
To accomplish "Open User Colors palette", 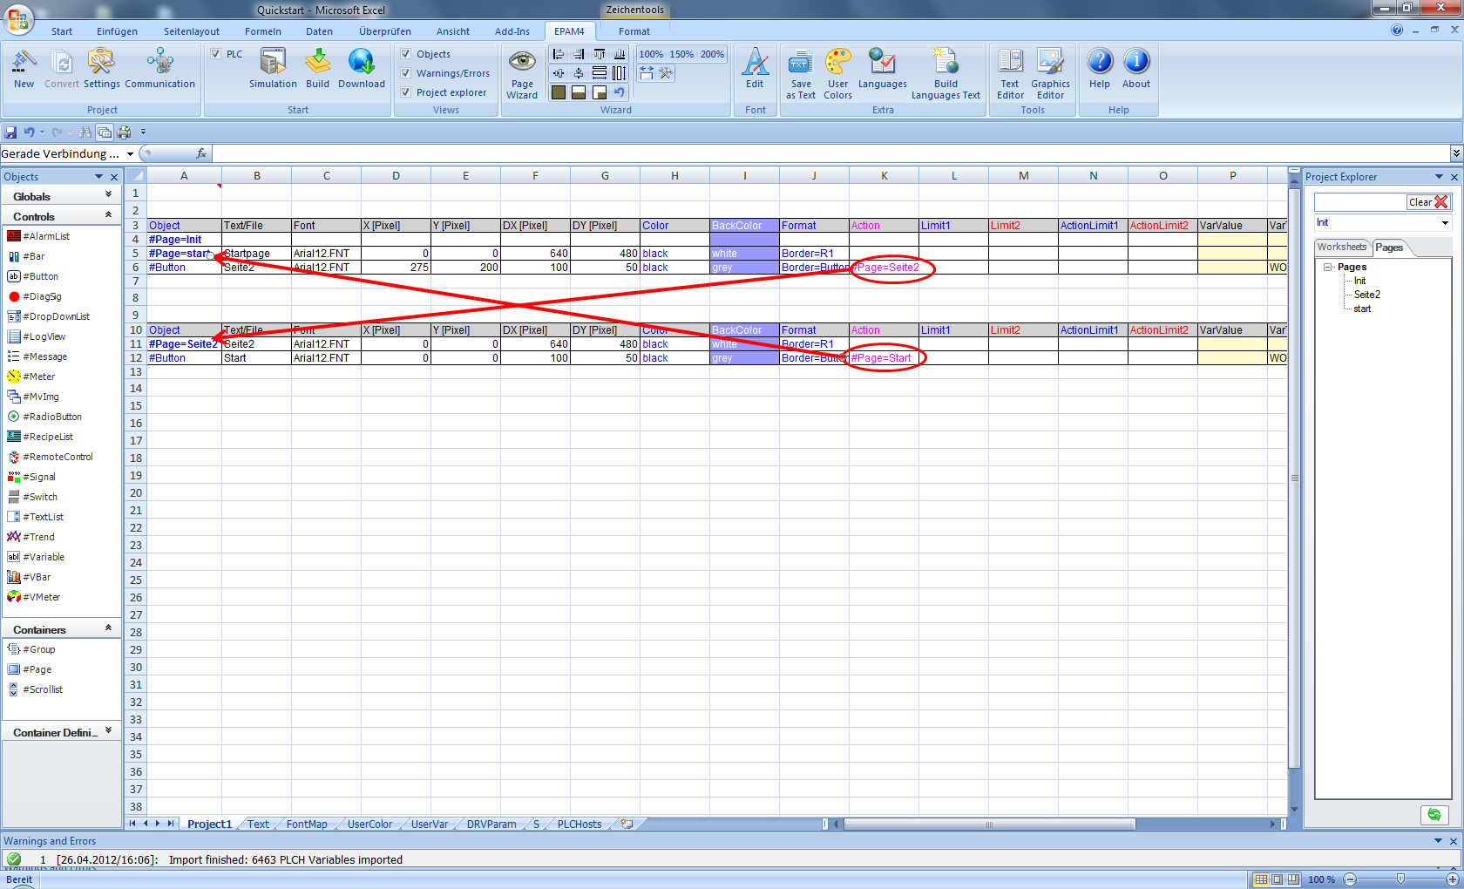I will (837, 74).
